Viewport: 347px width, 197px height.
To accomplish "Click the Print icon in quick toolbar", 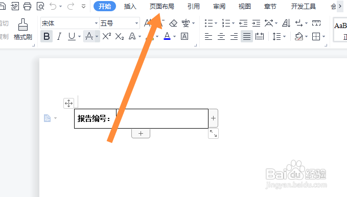I will [27, 6].
